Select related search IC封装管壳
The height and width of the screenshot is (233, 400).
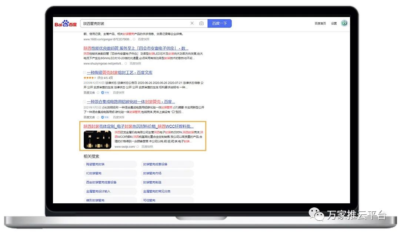click(x=94, y=173)
